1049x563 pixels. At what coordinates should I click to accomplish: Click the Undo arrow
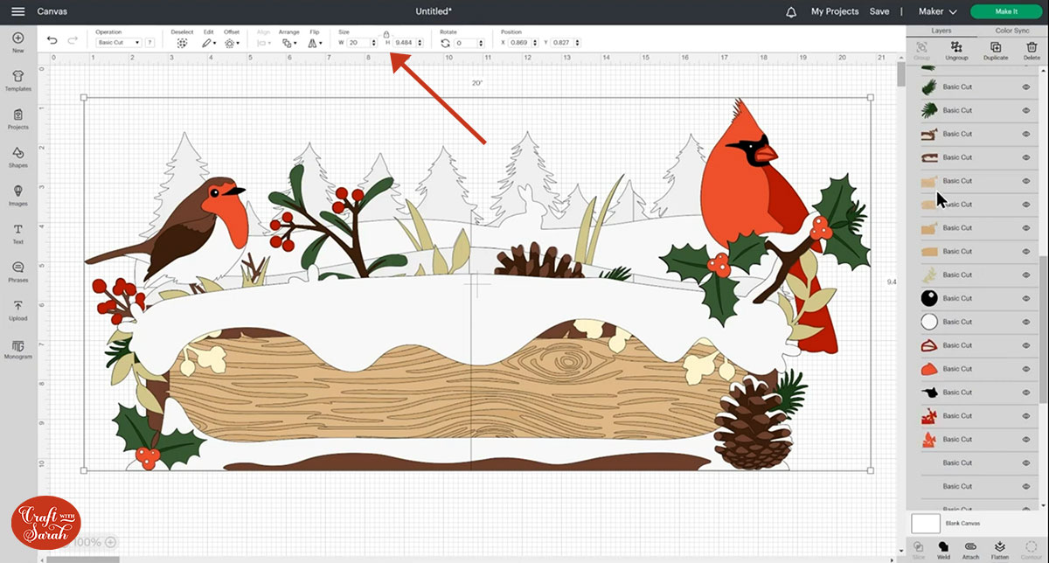click(52, 41)
